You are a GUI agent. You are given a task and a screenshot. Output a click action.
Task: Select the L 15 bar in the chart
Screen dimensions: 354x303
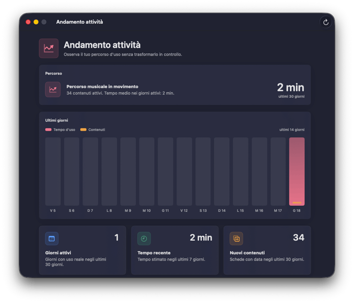click(x=240, y=171)
